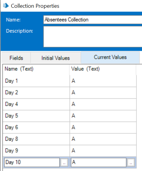Select the Day 5 name cell

36,116
